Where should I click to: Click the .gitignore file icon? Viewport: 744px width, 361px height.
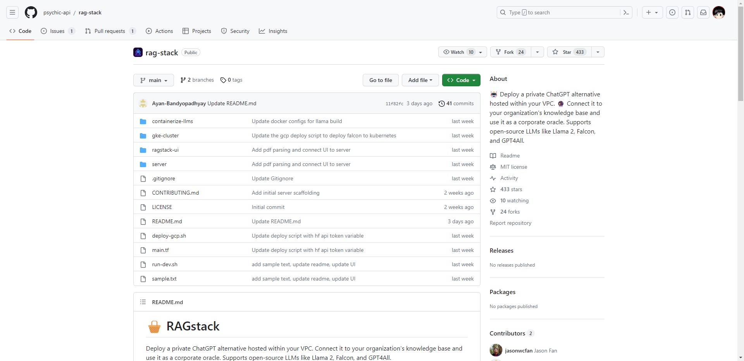click(143, 178)
